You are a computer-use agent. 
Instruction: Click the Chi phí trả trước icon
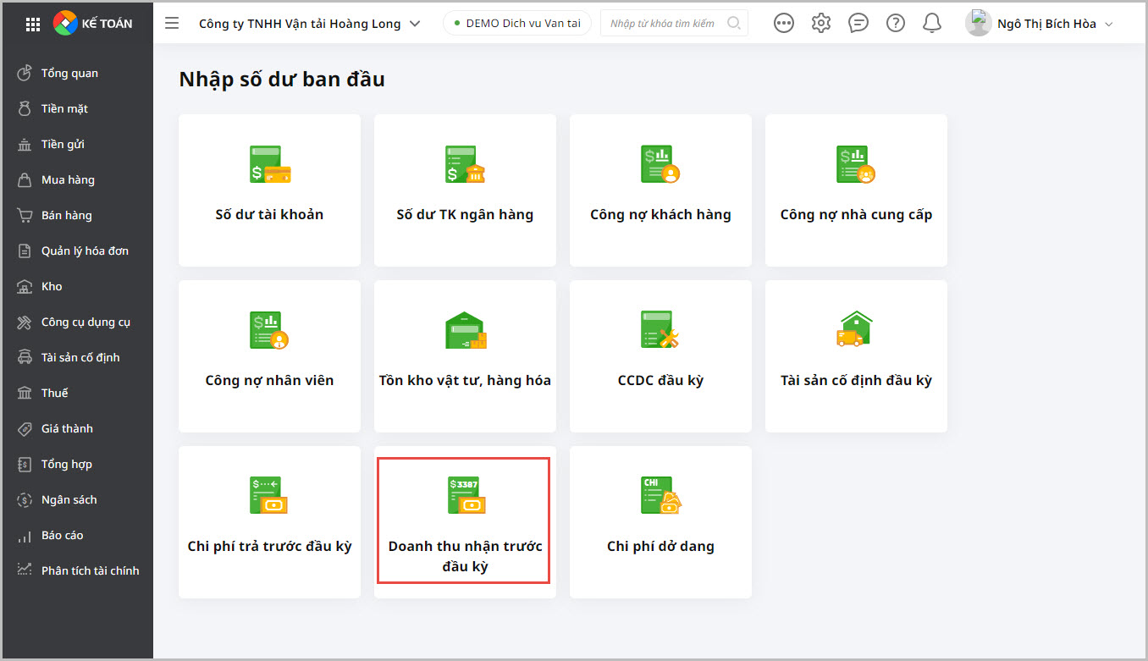269,496
